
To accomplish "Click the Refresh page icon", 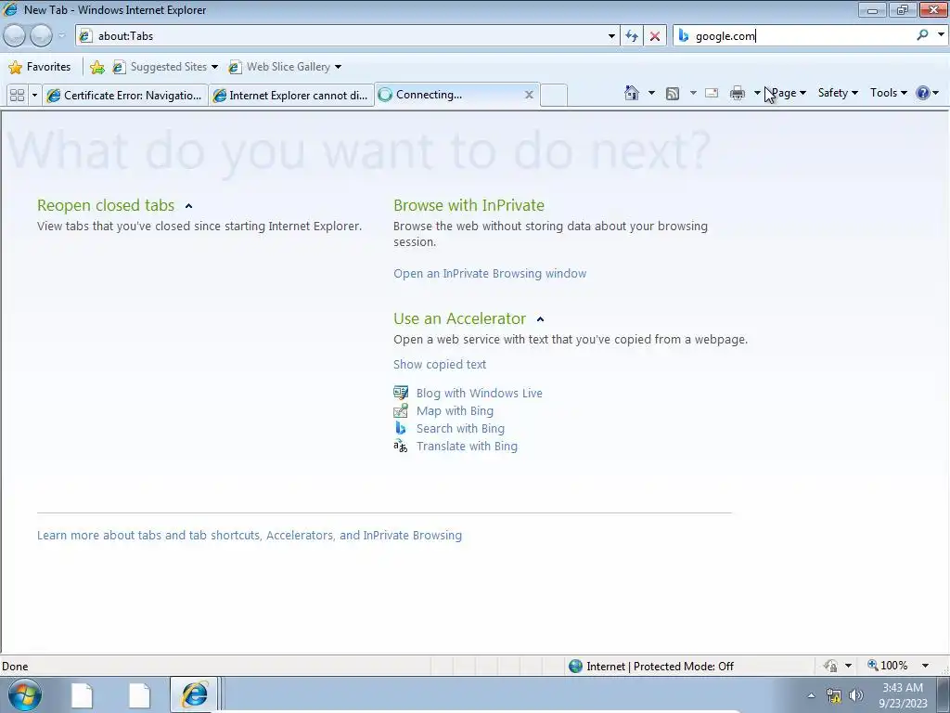I will [631, 36].
